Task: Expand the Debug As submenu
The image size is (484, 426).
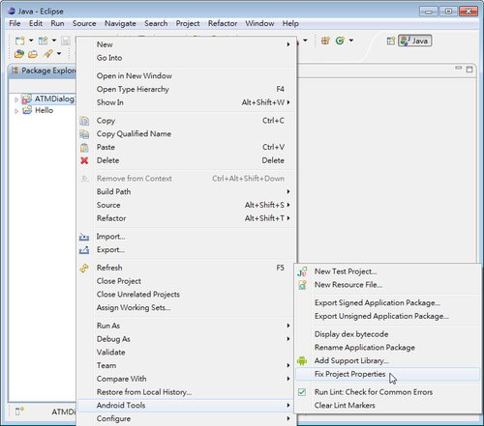Action: click(x=187, y=339)
